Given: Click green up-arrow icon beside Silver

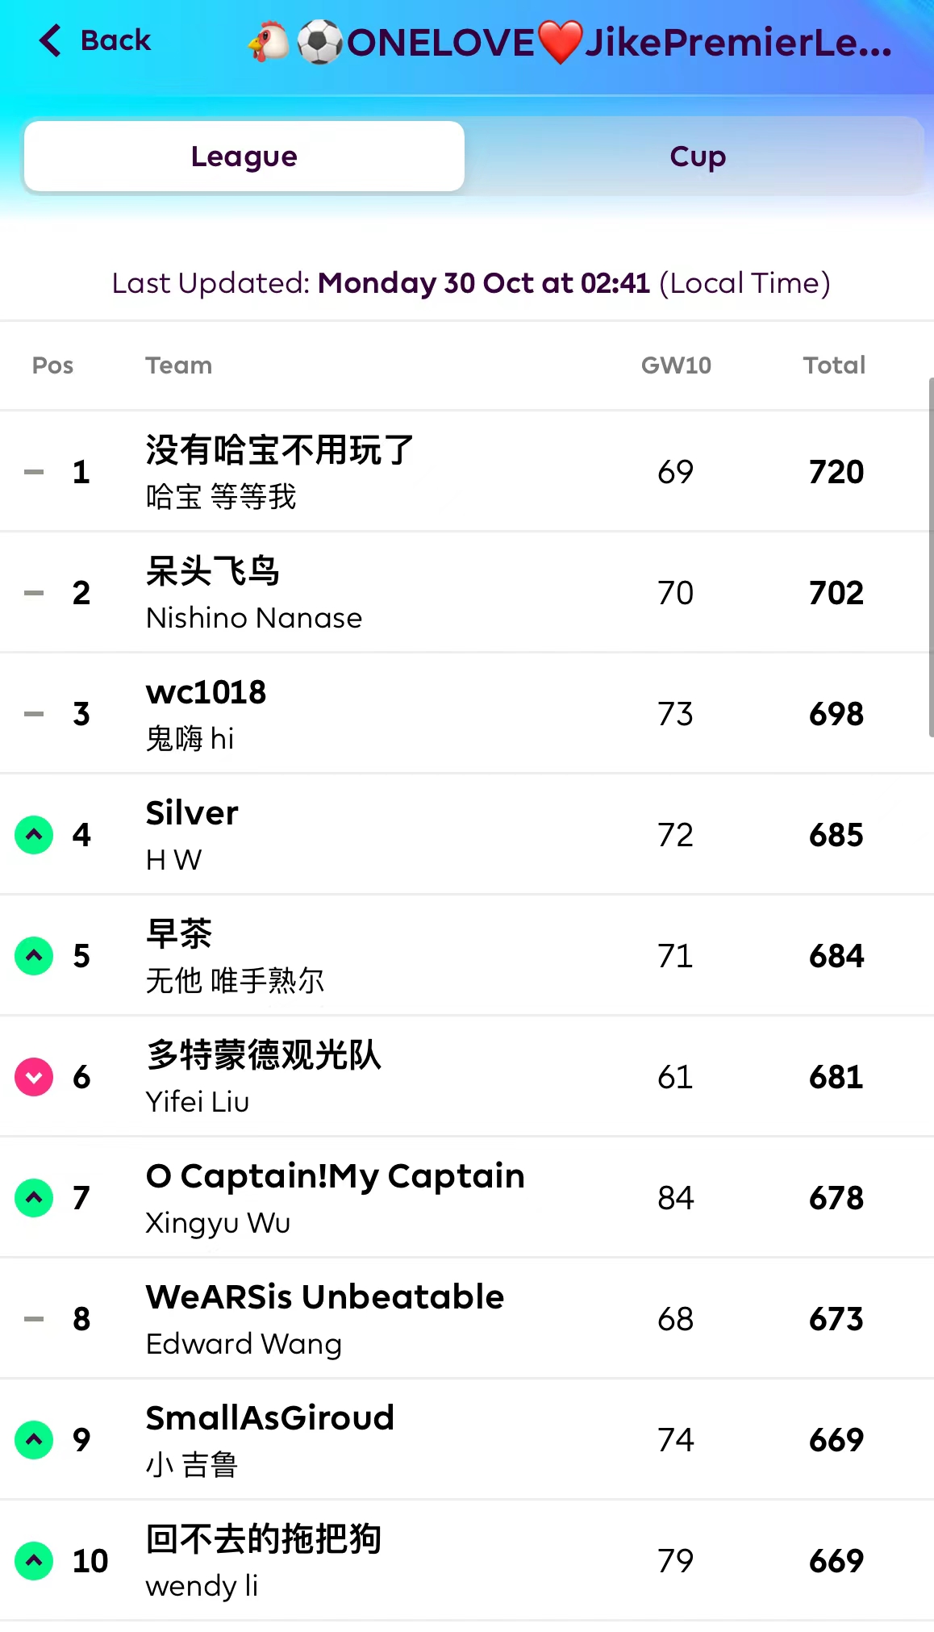Looking at the screenshot, I should coord(34,835).
